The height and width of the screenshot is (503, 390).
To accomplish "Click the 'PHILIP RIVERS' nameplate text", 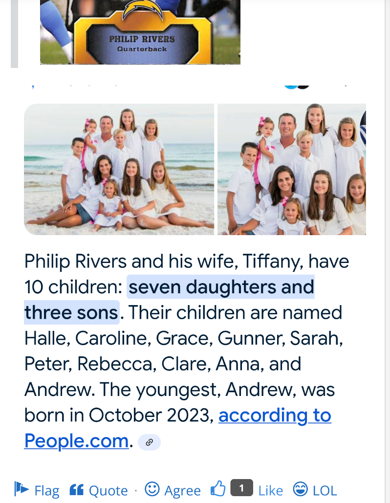I will point(142,39).
